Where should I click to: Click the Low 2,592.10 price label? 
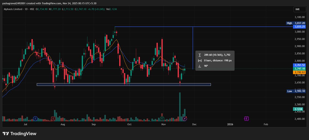click(296, 91)
